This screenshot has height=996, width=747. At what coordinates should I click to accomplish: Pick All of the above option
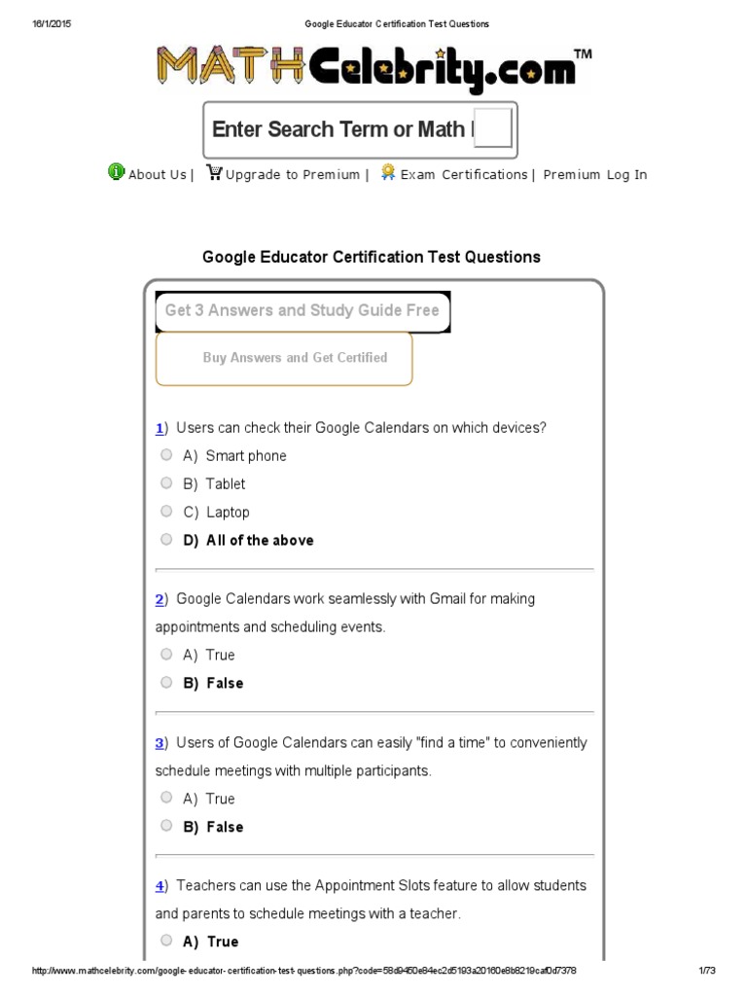[166, 540]
